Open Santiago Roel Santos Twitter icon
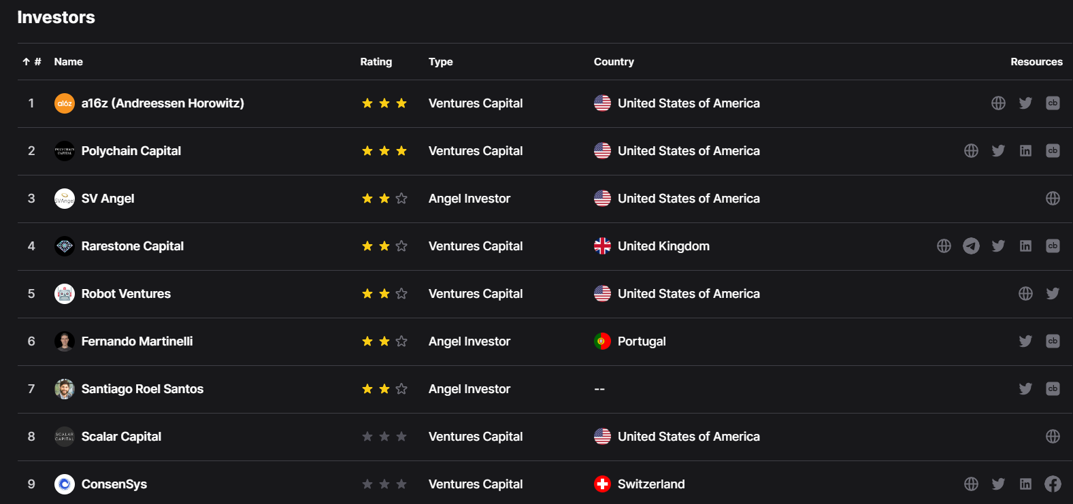This screenshot has height=504, width=1073. pos(1025,389)
